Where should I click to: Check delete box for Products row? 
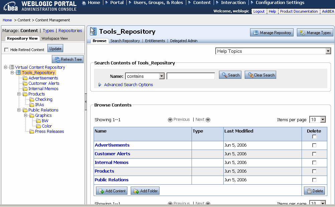[x=314, y=171]
